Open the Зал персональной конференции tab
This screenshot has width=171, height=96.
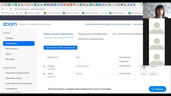pyautogui.click(x=128, y=34)
